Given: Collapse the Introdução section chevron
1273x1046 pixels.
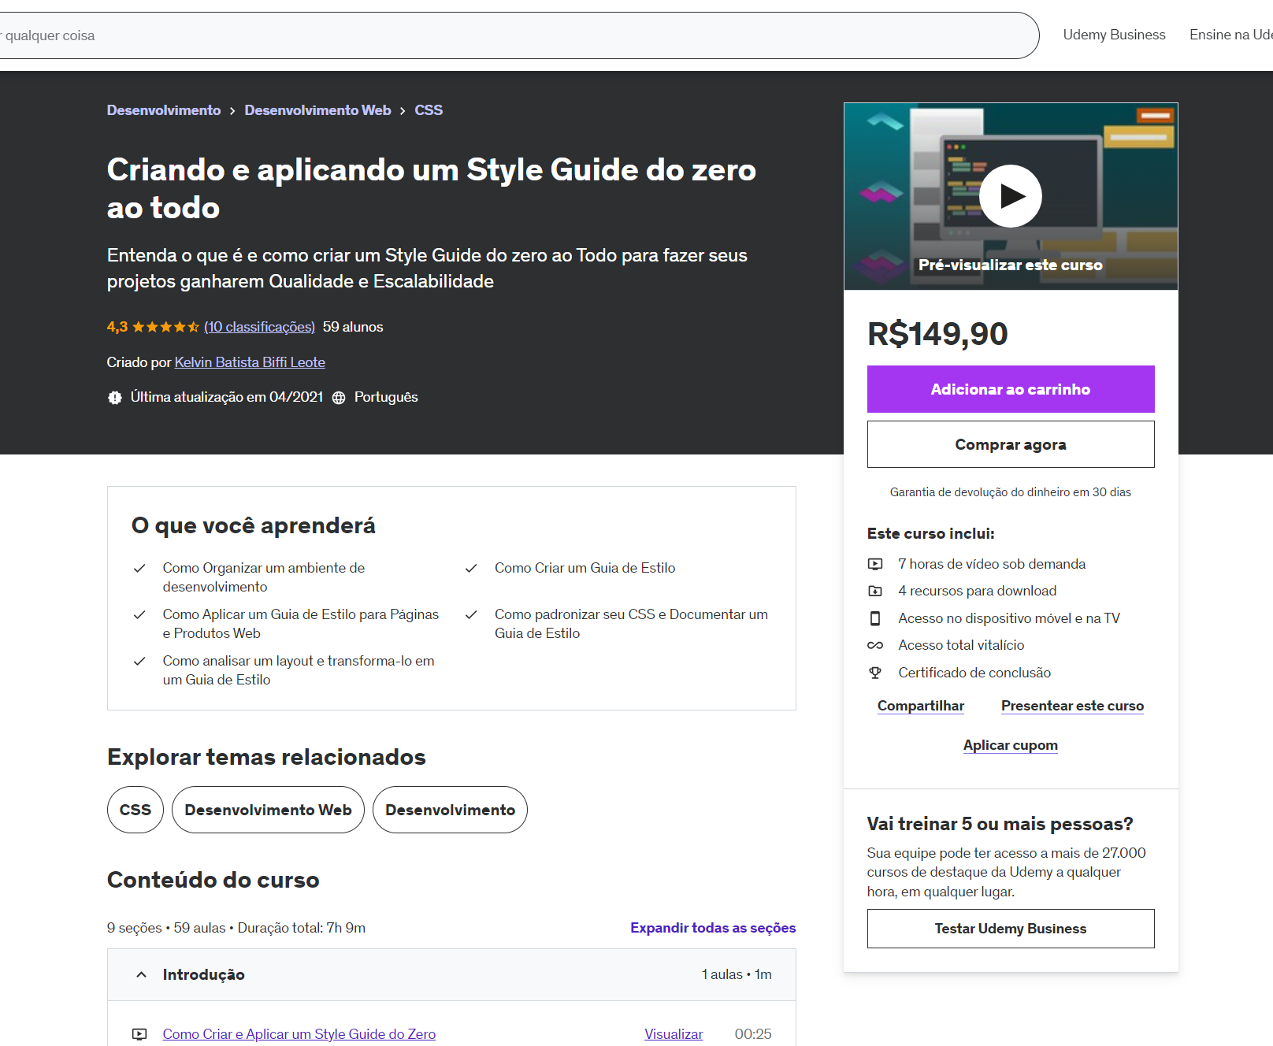Looking at the screenshot, I should pyautogui.click(x=141, y=975).
